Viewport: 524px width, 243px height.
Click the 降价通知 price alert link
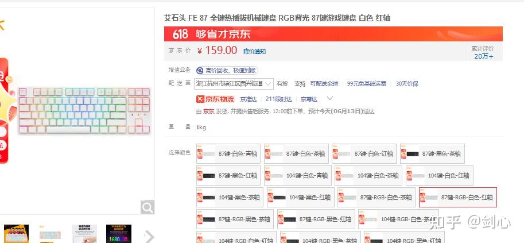pos(255,52)
